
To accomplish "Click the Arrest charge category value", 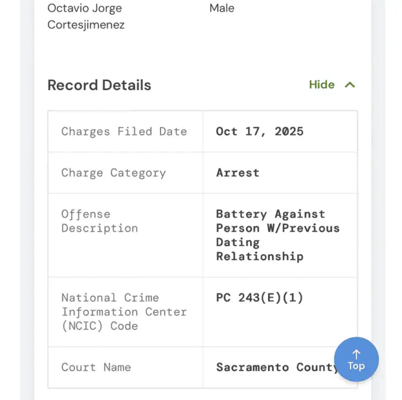I will [237, 173].
